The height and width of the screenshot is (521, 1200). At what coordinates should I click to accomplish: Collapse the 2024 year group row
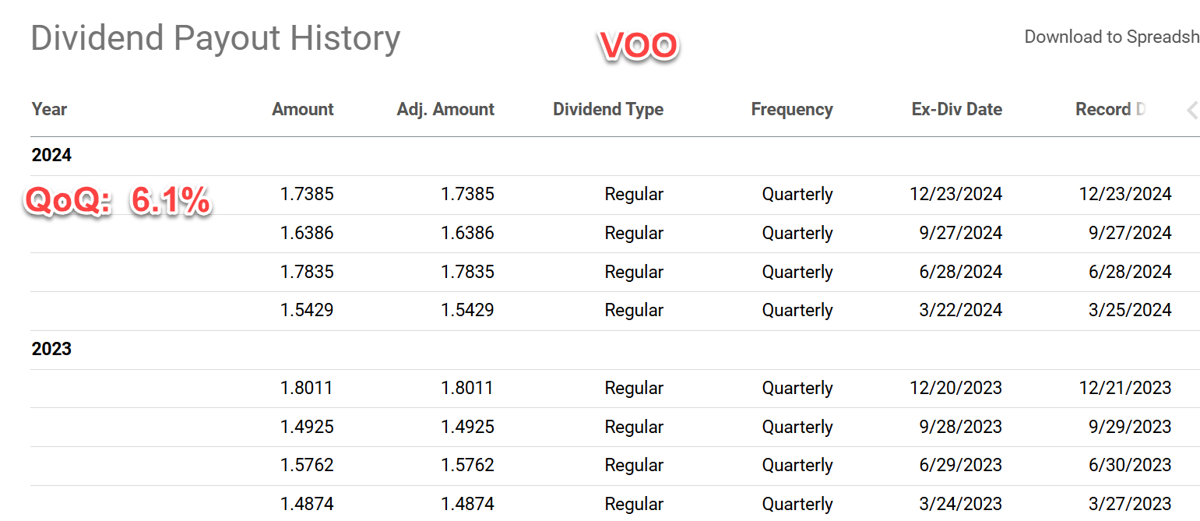pyautogui.click(x=51, y=155)
